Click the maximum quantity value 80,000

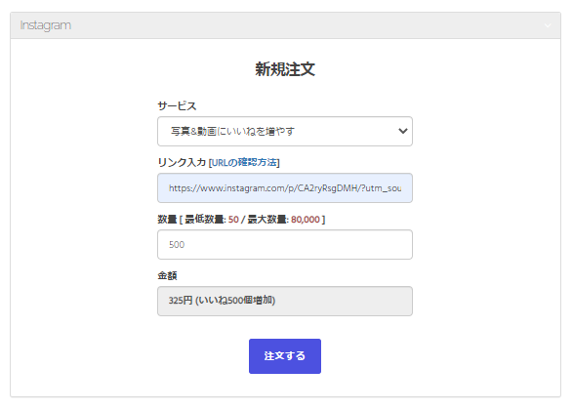(306, 220)
